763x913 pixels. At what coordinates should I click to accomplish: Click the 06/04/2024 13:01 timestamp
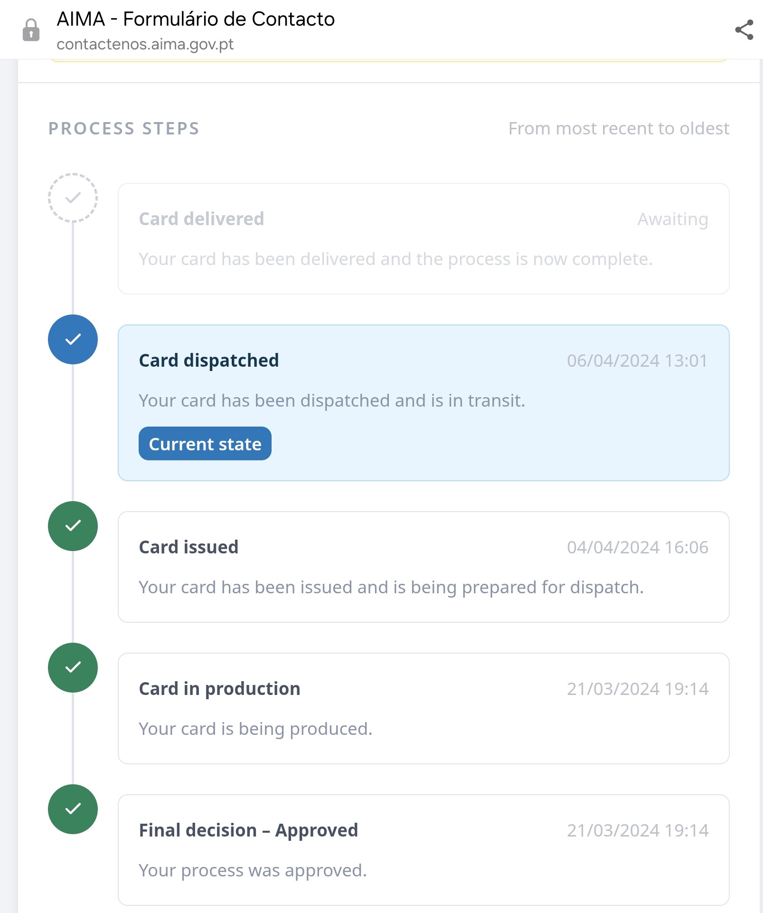[x=637, y=361]
